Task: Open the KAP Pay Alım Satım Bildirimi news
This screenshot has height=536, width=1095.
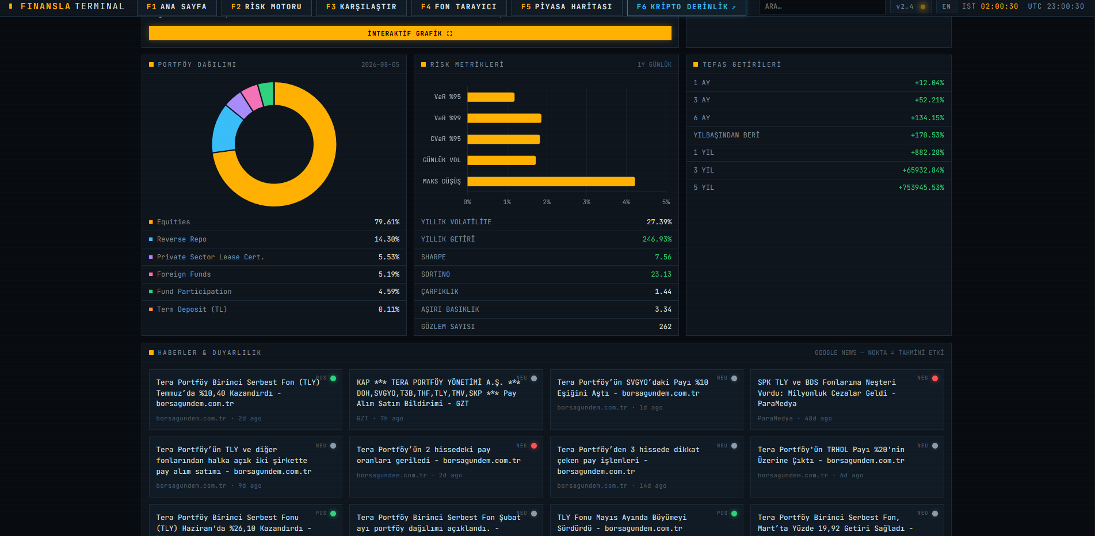Action: [x=446, y=399]
